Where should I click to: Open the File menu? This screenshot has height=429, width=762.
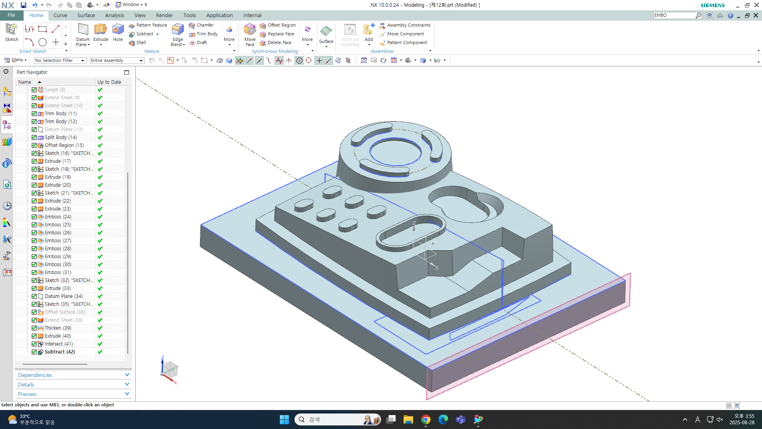11,15
